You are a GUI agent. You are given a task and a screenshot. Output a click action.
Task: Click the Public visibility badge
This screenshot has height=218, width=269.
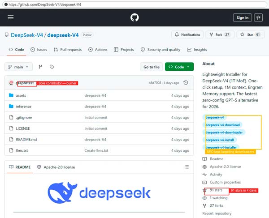[x=87, y=35]
